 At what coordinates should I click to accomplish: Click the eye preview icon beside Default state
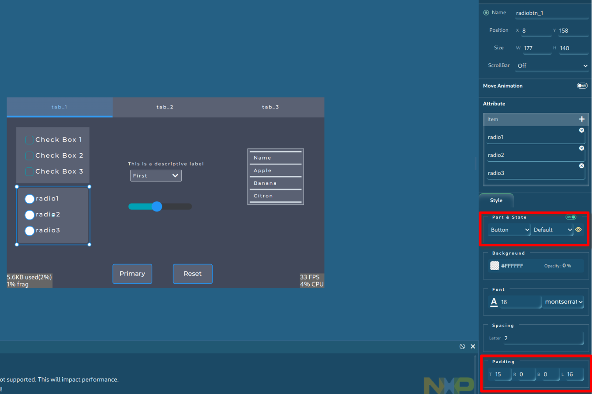tap(578, 229)
